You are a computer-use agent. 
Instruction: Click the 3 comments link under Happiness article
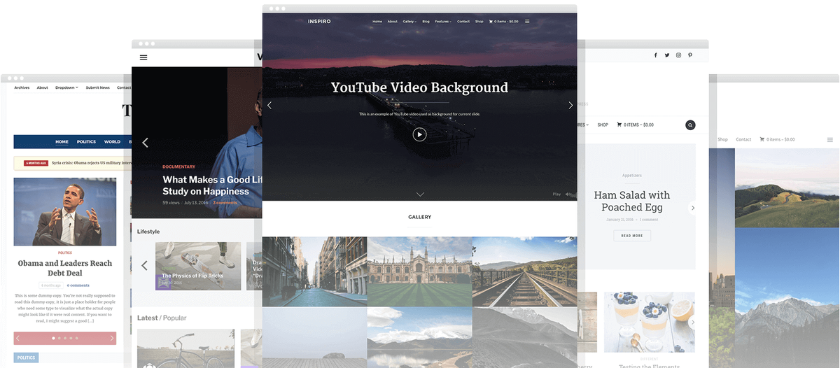click(x=225, y=202)
